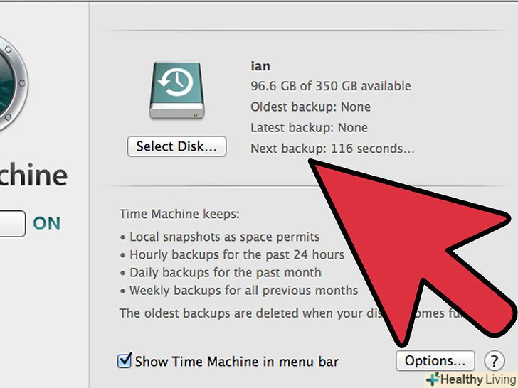
Task: Click the "96.6 GB of 350 GB available" text
Action: pos(331,86)
